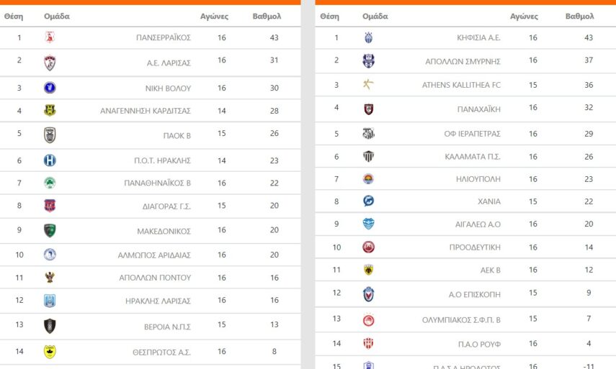Click the Kifisia A.E. team crest
This screenshot has height=369, width=616.
click(368, 38)
